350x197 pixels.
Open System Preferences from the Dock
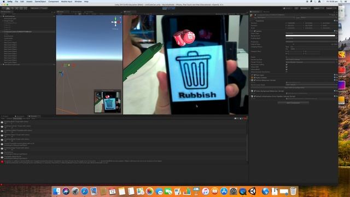234,192
